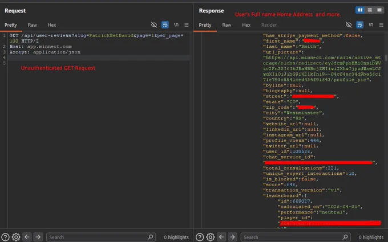Open Response search settings gear
Viewport: 388px width, 242px height.
pos(211,237)
